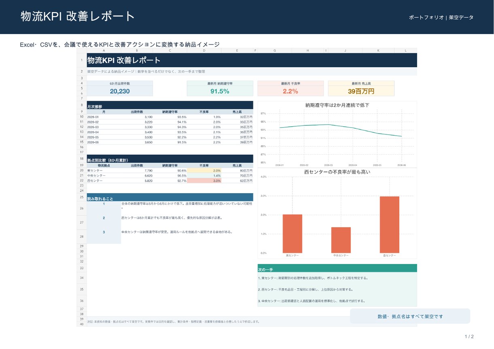Click the ポートフォリオ | 架空データ header text
This screenshot has width=494, height=349.
441,17
